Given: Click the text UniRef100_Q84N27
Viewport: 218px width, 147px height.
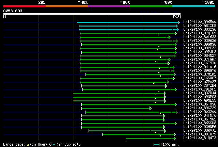Looking at the screenshot, I should [200, 56].
